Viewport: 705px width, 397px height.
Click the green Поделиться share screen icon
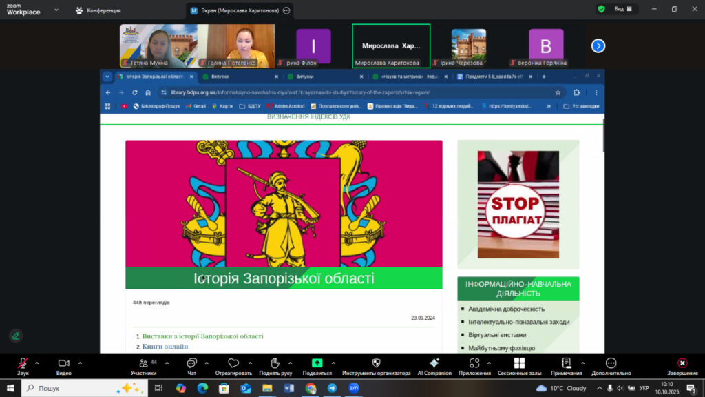point(317,363)
